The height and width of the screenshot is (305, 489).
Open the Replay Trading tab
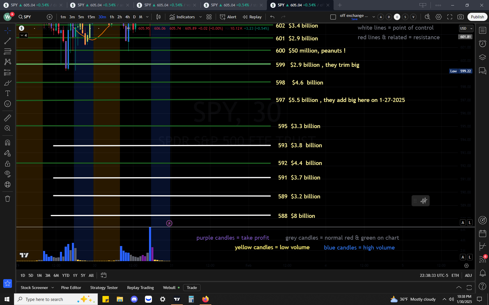pyautogui.click(x=140, y=288)
